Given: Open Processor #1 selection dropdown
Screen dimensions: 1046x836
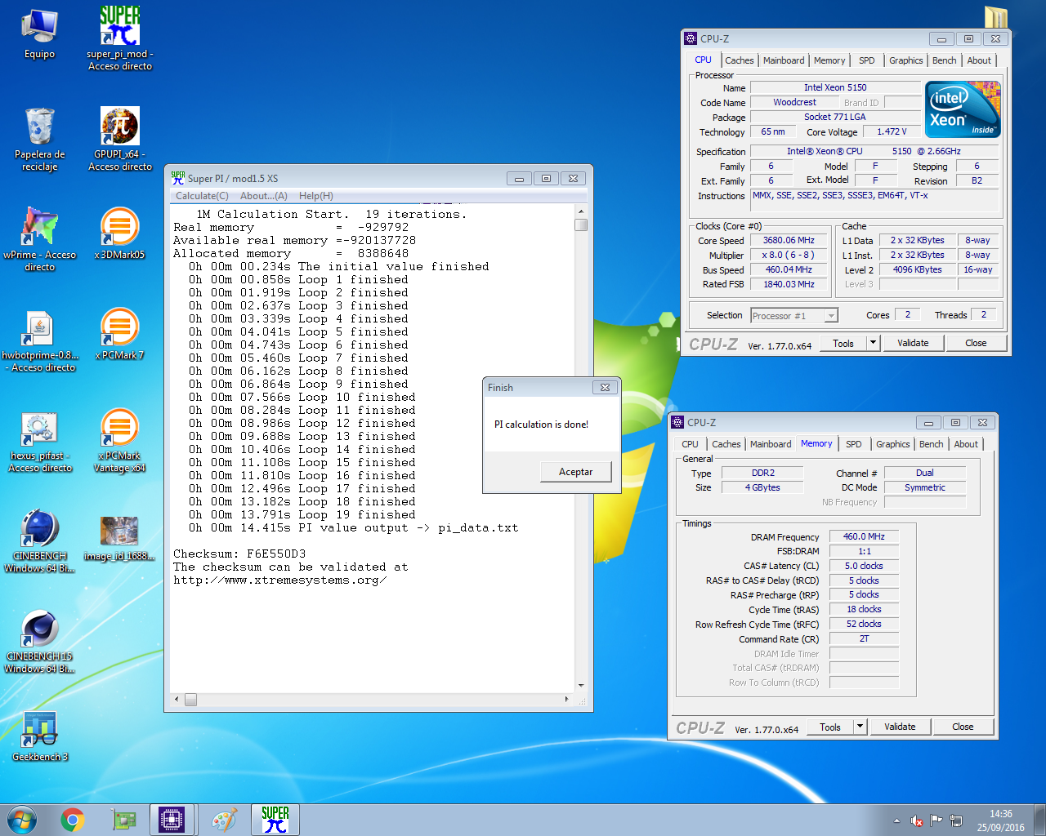Looking at the screenshot, I should click(x=794, y=316).
